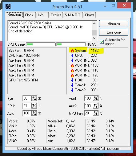This screenshot has width=136, height=156.
Task: Click the flame icon next to AUXTIN3
Action: tap(72, 75)
